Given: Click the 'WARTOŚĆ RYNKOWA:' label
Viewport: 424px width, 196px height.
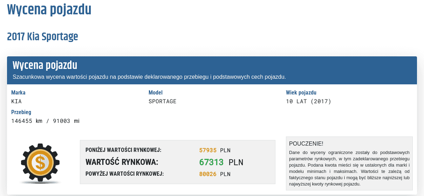Looking at the screenshot, I should click(x=122, y=162).
